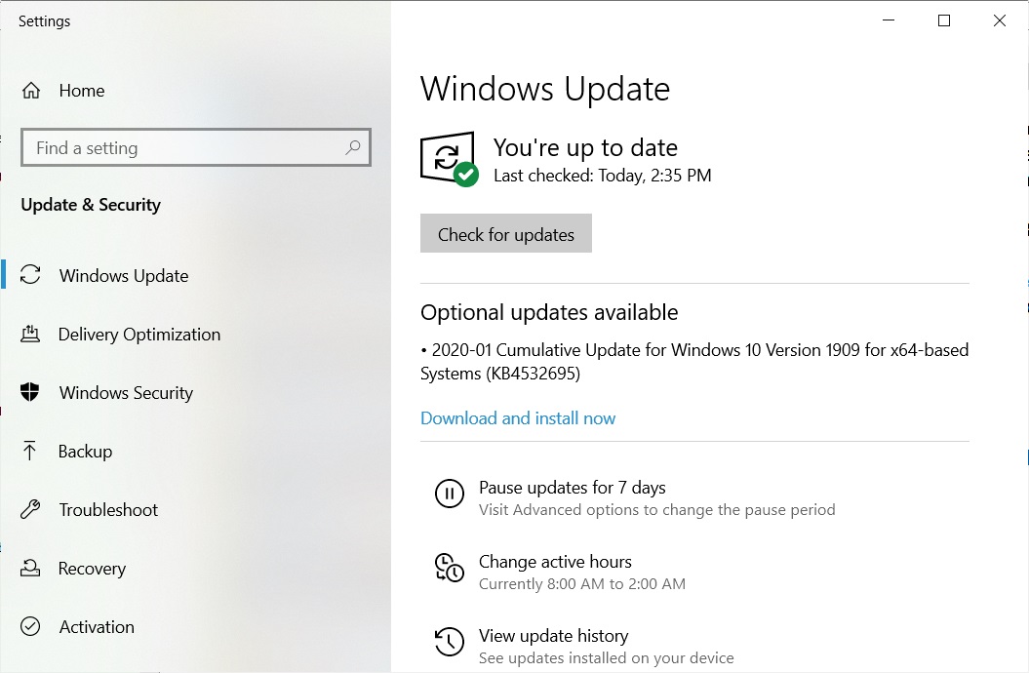Screen dimensions: 1029x673
Task: Click the 'You're up to date' status text
Action: (585, 147)
